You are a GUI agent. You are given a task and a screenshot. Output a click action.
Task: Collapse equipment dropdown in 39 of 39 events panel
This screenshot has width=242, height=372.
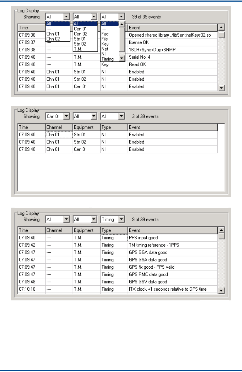point(94,17)
